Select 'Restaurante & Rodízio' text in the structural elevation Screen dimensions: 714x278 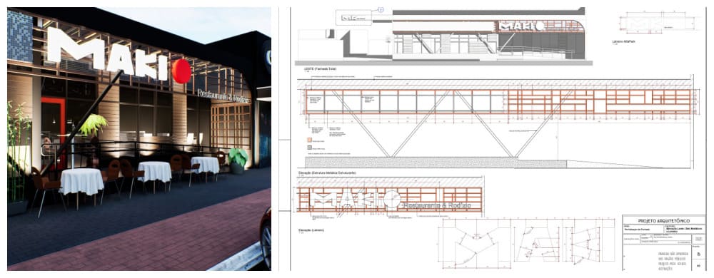436,206
